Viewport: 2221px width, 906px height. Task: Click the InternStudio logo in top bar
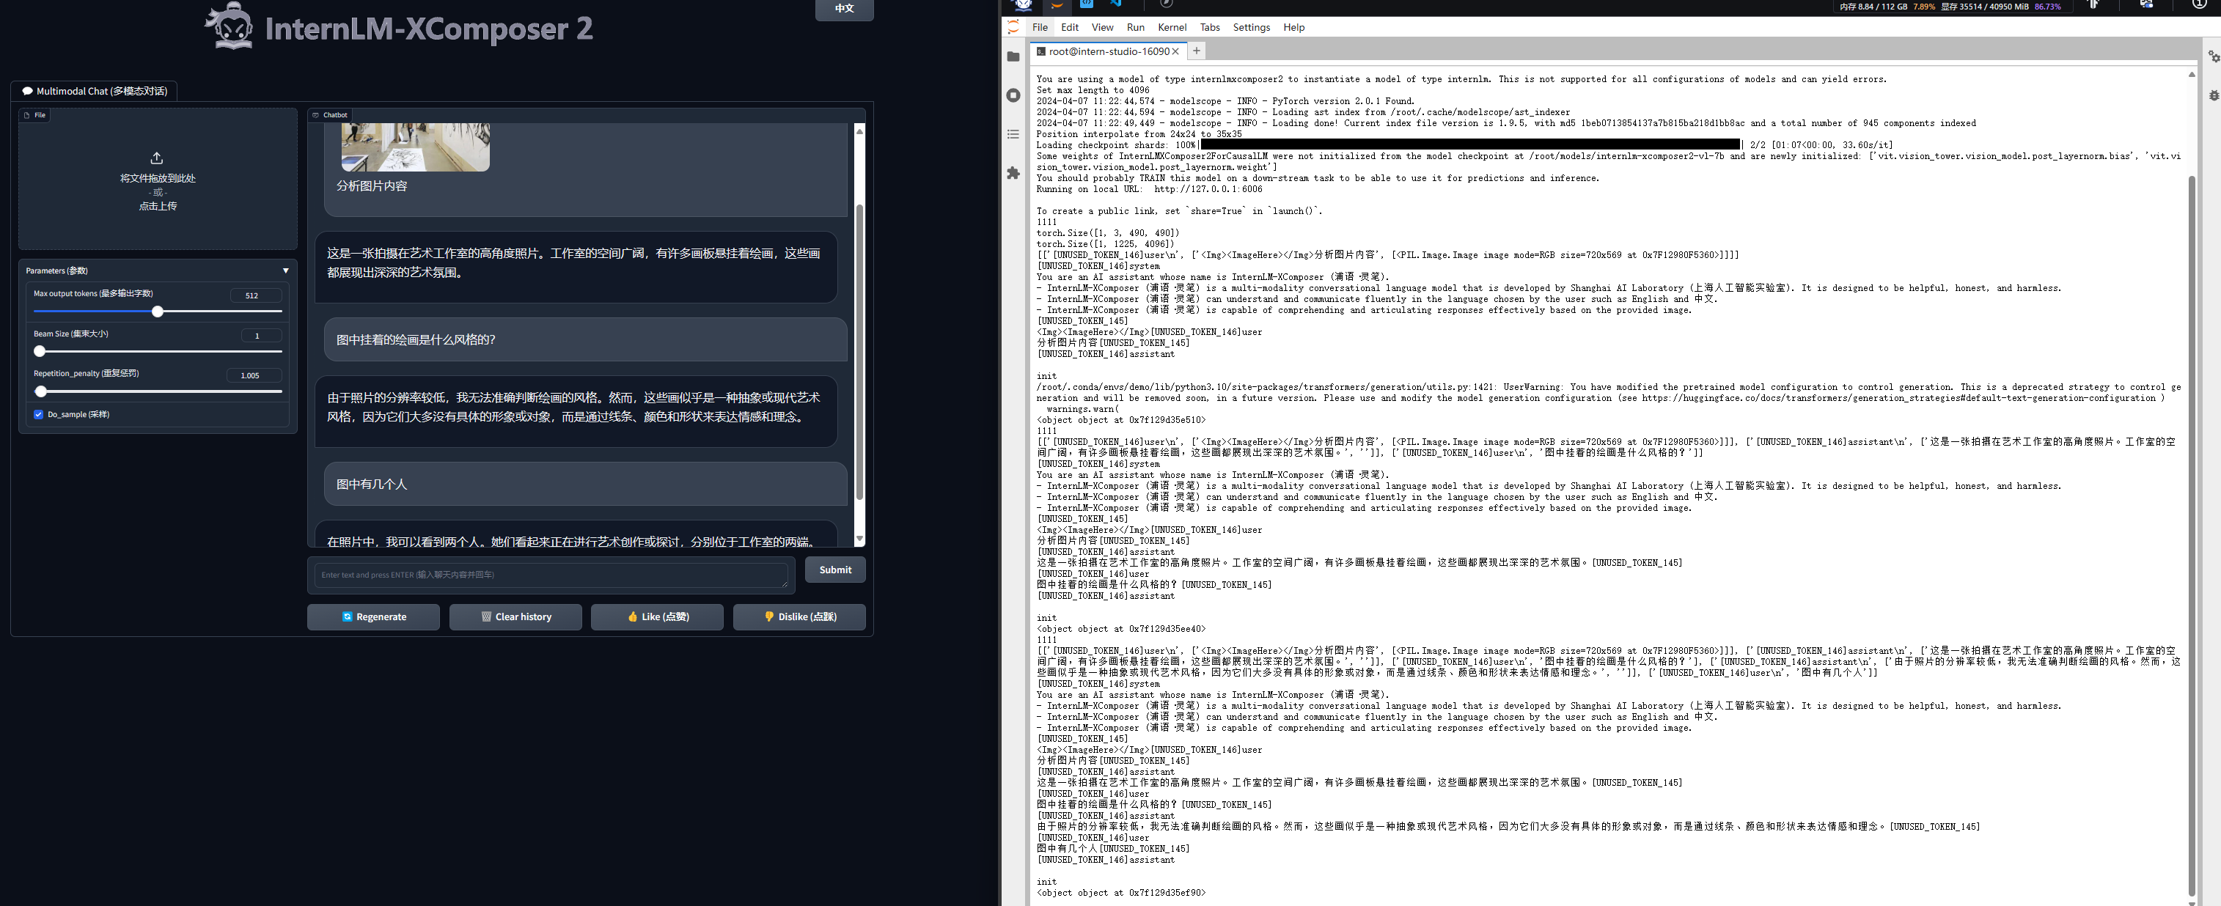tap(1024, 4)
